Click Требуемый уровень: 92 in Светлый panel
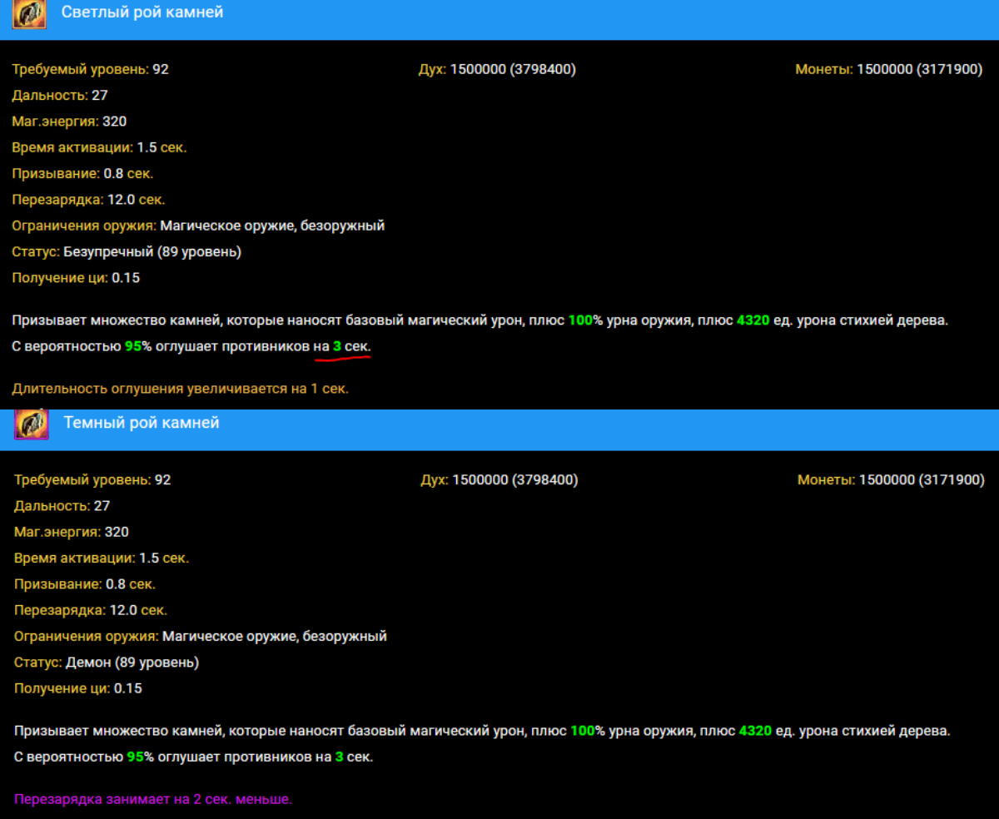 click(x=90, y=69)
